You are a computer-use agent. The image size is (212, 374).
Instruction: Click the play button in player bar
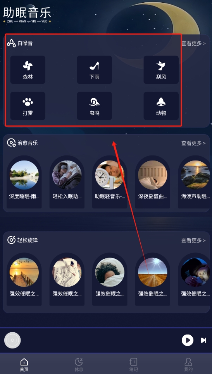click(188, 340)
